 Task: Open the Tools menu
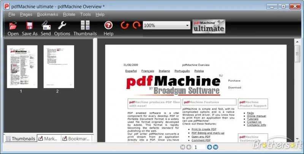85,14
